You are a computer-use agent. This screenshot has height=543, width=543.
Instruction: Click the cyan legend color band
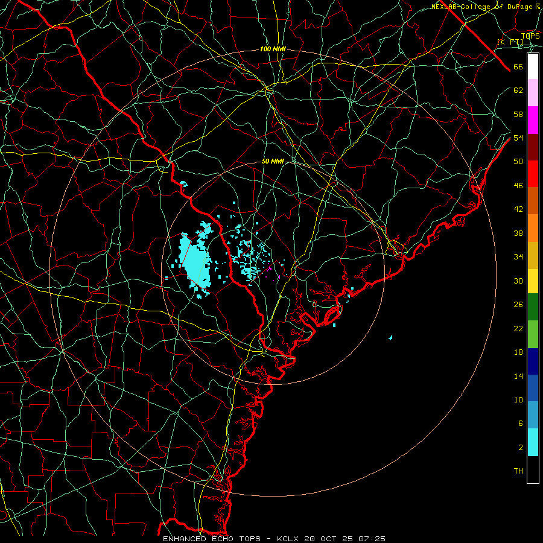[533, 442]
